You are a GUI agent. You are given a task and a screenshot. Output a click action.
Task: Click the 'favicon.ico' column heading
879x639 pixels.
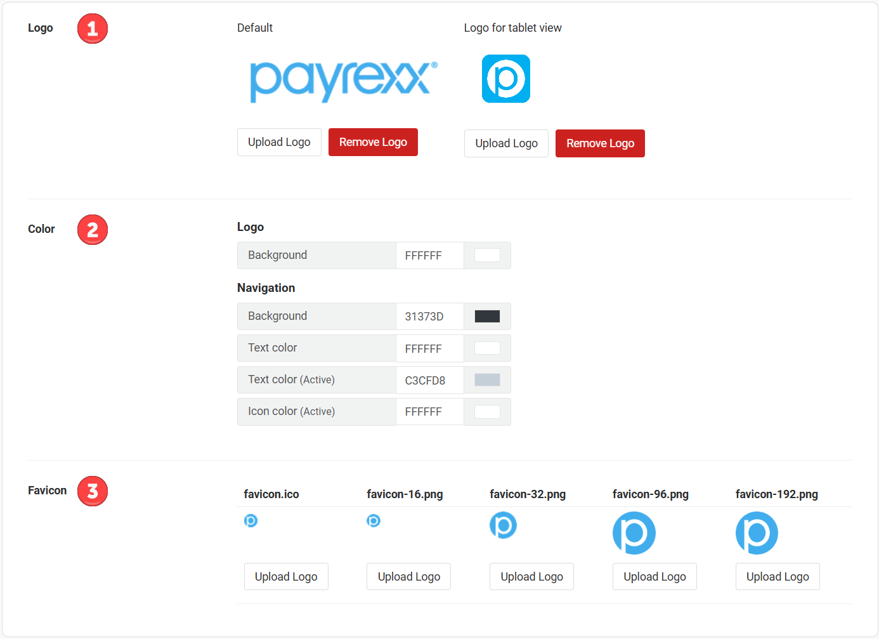pos(271,494)
